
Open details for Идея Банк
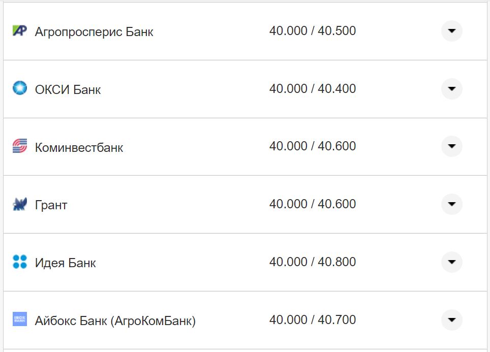(451, 262)
